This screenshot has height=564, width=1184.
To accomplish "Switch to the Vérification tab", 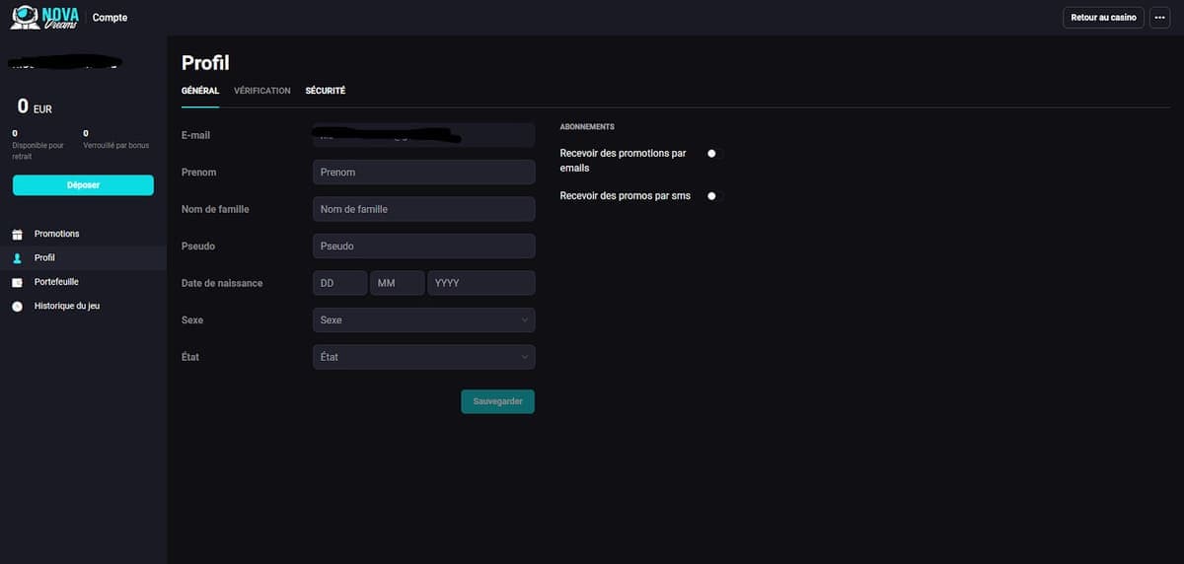I will (262, 91).
